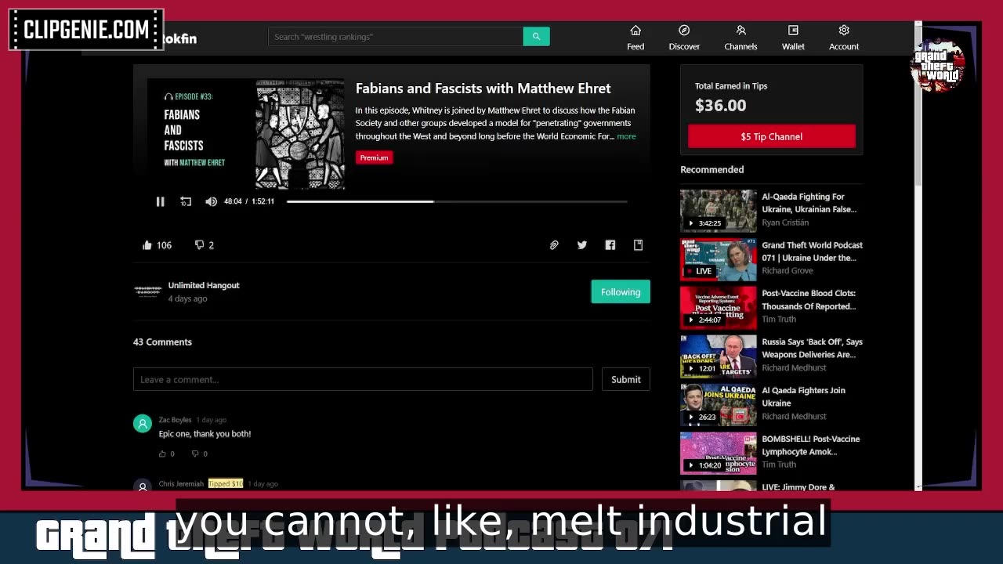
Task: Click the $5 Tip Channel button
Action: 772,136
